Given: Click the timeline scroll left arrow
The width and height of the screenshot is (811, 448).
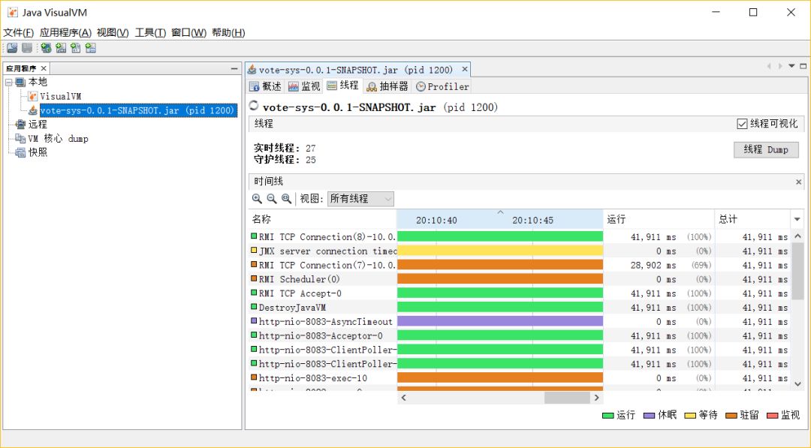Looking at the screenshot, I should tap(403, 398).
